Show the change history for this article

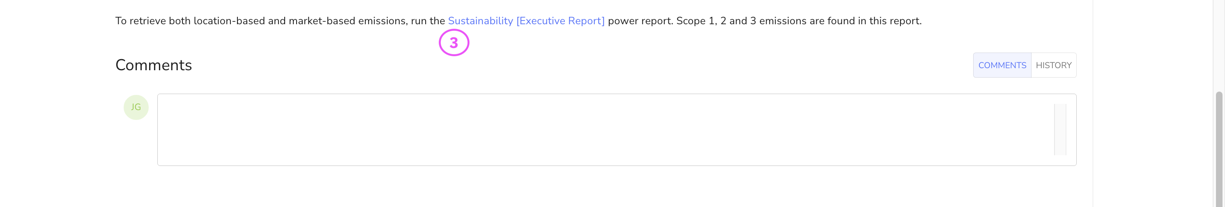[1053, 65]
